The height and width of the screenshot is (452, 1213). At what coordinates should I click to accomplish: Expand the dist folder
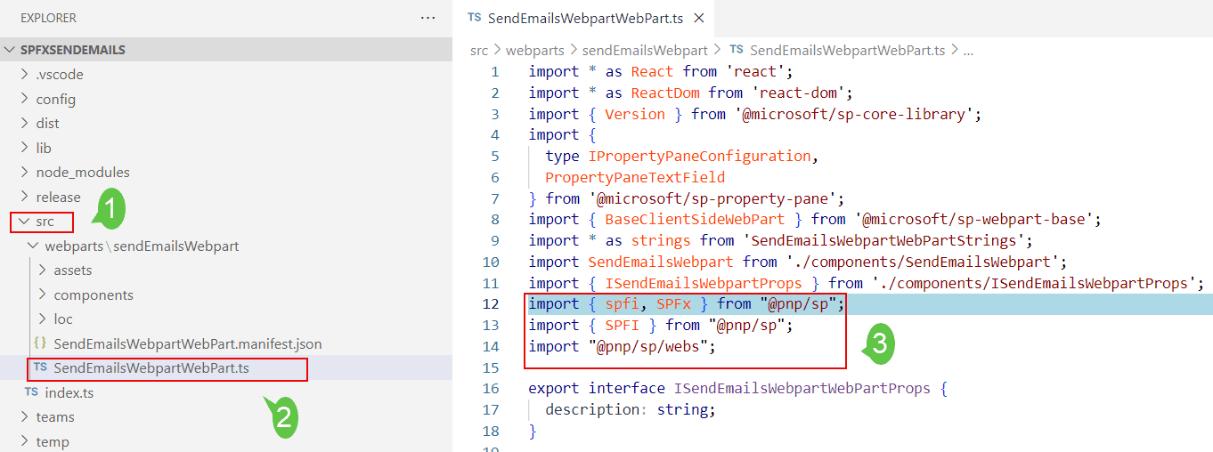(x=25, y=124)
